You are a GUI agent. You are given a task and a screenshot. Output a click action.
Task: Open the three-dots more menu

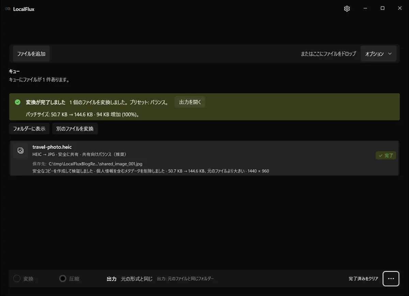pyautogui.click(x=391, y=279)
